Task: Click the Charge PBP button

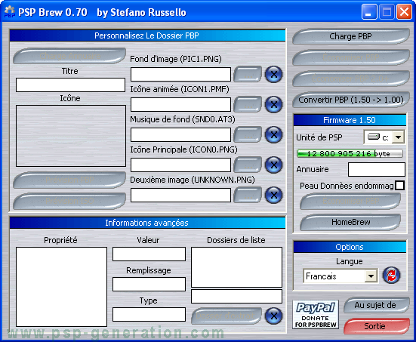Action: point(351,36)
